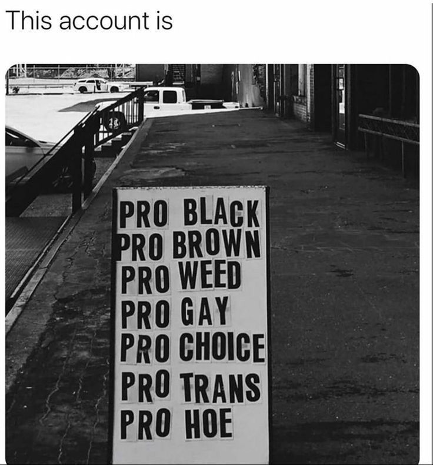Screen dimensions: 433x465
Task: Click the "PRO BROWN" line on the sign
Action: tap(189, 244)
